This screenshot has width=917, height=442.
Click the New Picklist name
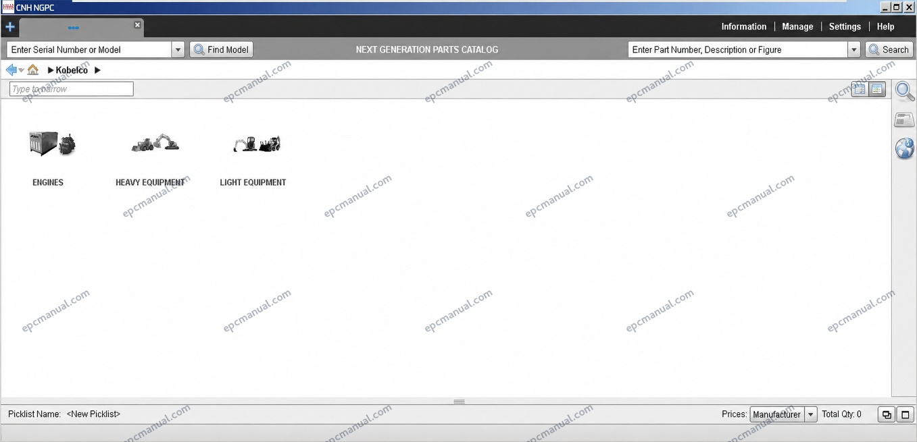93,414
